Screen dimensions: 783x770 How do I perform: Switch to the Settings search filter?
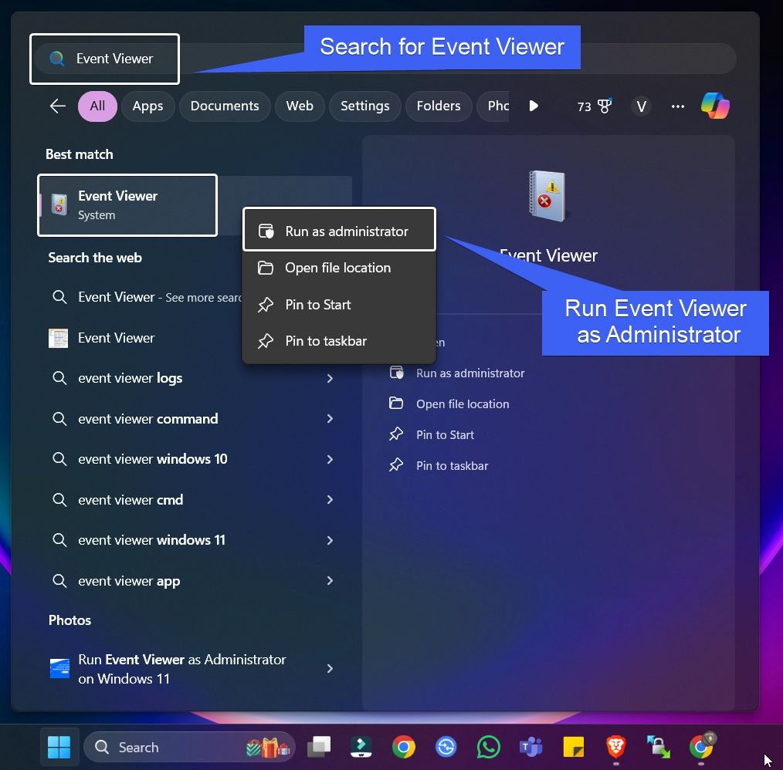(x=364, y=106)
